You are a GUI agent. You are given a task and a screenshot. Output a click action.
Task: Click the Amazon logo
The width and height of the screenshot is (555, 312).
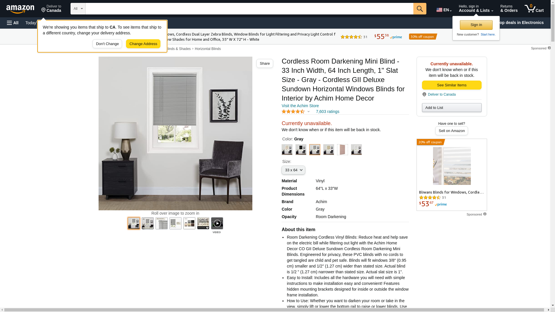(x=20, y=9)
